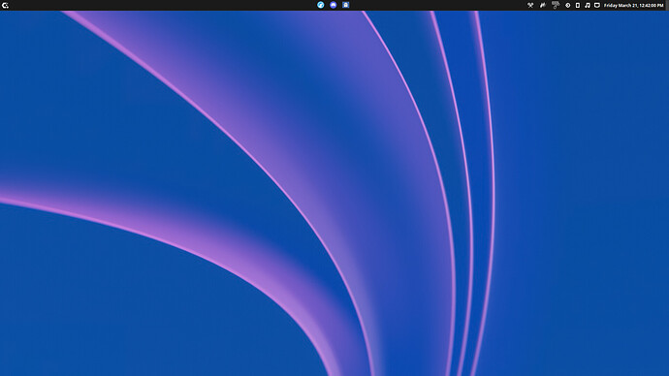The width and height of the screenshot is (669, 376).
Task: Click the paint-roller tray icon
Action: 556,5
